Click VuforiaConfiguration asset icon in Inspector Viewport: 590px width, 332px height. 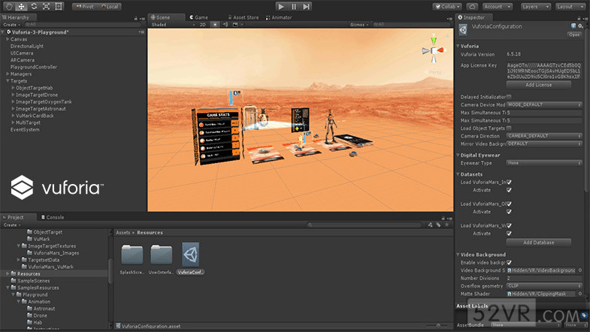pyautogui.click(x=463, y=30)
